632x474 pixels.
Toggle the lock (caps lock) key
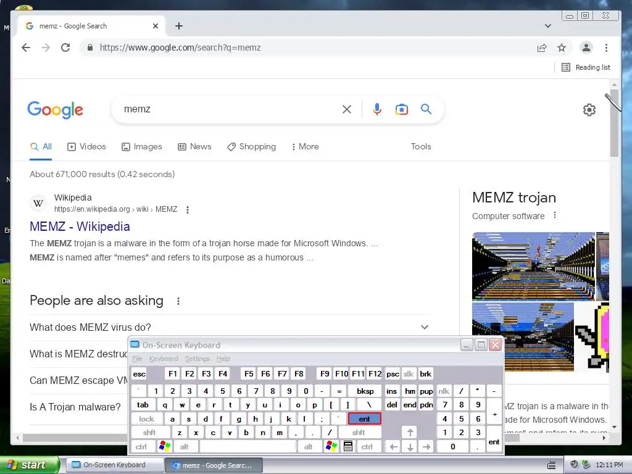[147, 419]
